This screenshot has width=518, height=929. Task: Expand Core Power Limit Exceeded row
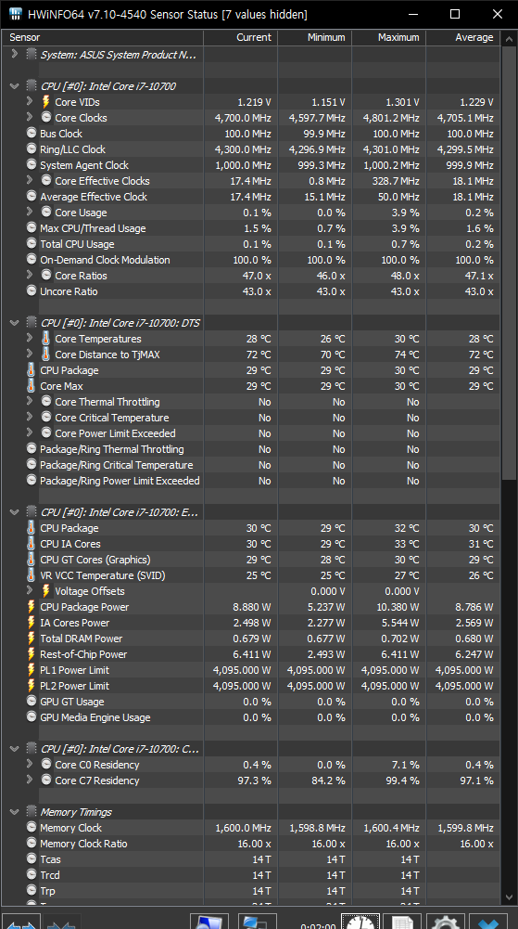(x=29, y=432)
